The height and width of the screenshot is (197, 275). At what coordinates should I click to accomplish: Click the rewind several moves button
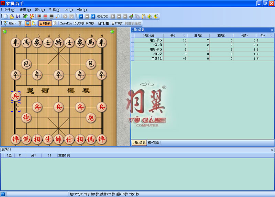coord(87,17)
